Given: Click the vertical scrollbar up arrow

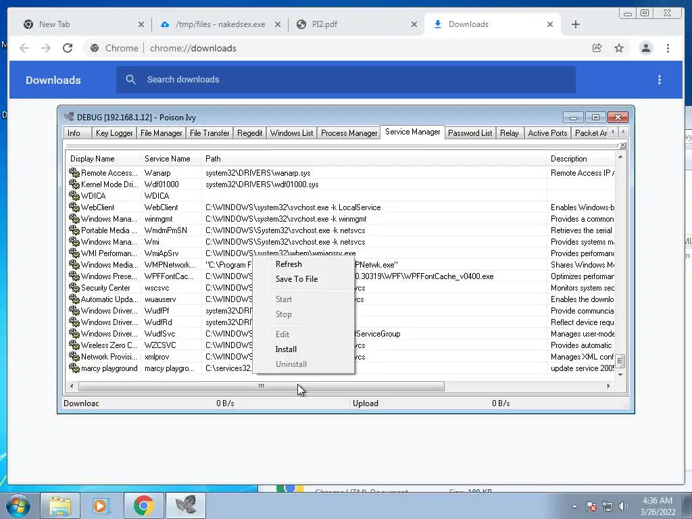Looking at the screenshot, I should 620,157.
